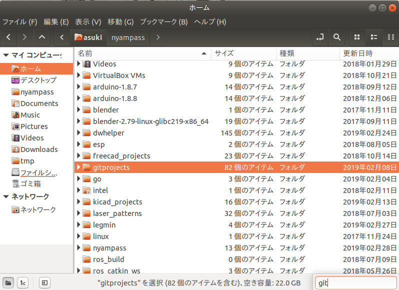399x290 pixels.
Task: Open the search magnifier icon
Action: click(x=337, y=37)
